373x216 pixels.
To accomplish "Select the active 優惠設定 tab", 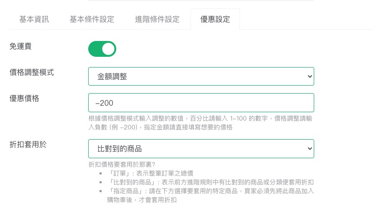I will [x=215, y=20].
